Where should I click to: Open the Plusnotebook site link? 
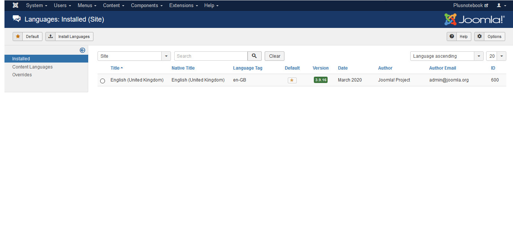tap(471, 6)
